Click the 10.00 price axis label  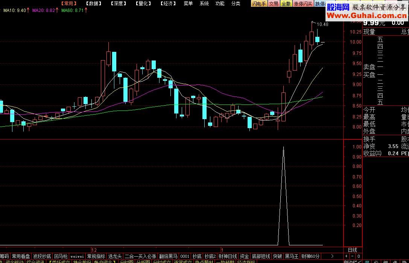[356, 42]
